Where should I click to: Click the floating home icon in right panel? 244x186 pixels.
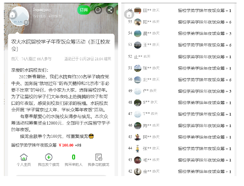point(129,14)
